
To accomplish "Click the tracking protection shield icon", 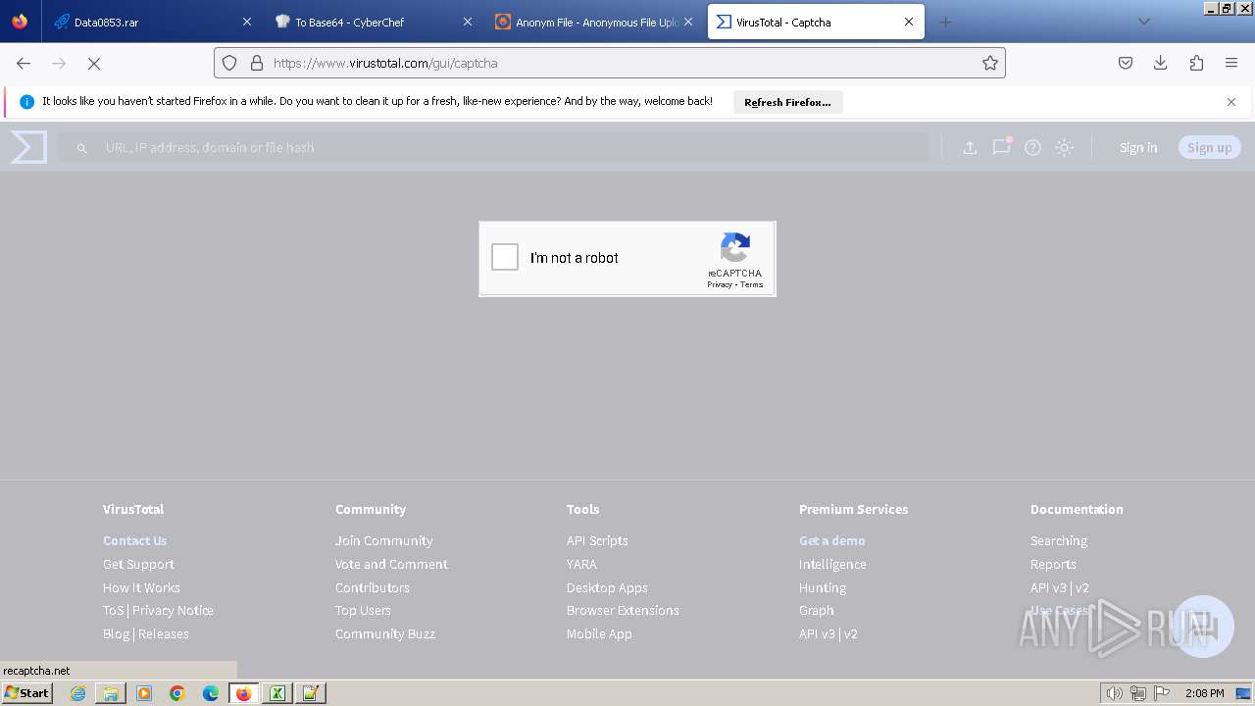I will click(x=229, y=63).
